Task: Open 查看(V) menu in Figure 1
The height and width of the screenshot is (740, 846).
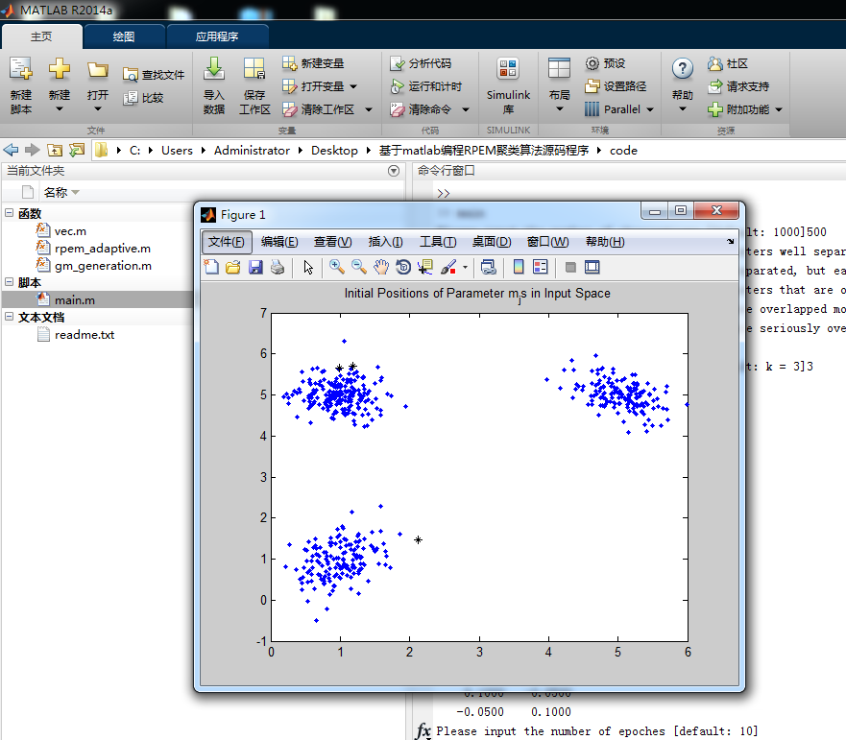Action: coord(333,242)
